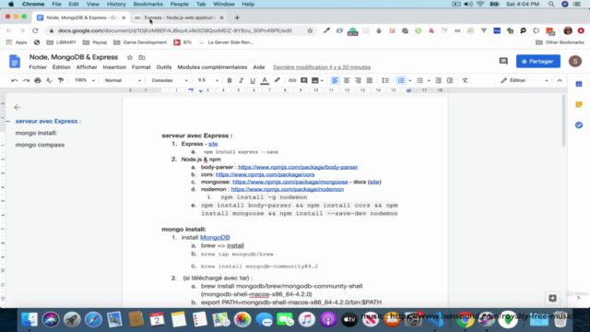Open the 100% zoom dropdown
This screenshot has width=590, height=332.
click(x=84, y=80)
